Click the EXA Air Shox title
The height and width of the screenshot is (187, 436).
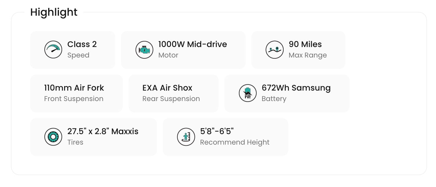pos(167,88)
